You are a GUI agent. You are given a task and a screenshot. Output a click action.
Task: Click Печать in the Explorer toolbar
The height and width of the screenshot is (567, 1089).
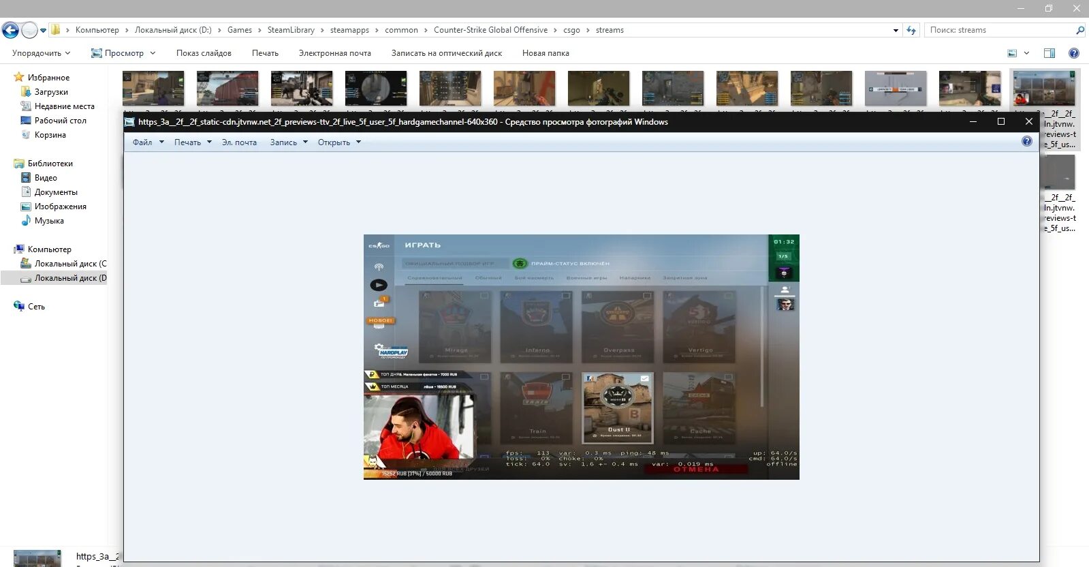click(x=265, y=53)
